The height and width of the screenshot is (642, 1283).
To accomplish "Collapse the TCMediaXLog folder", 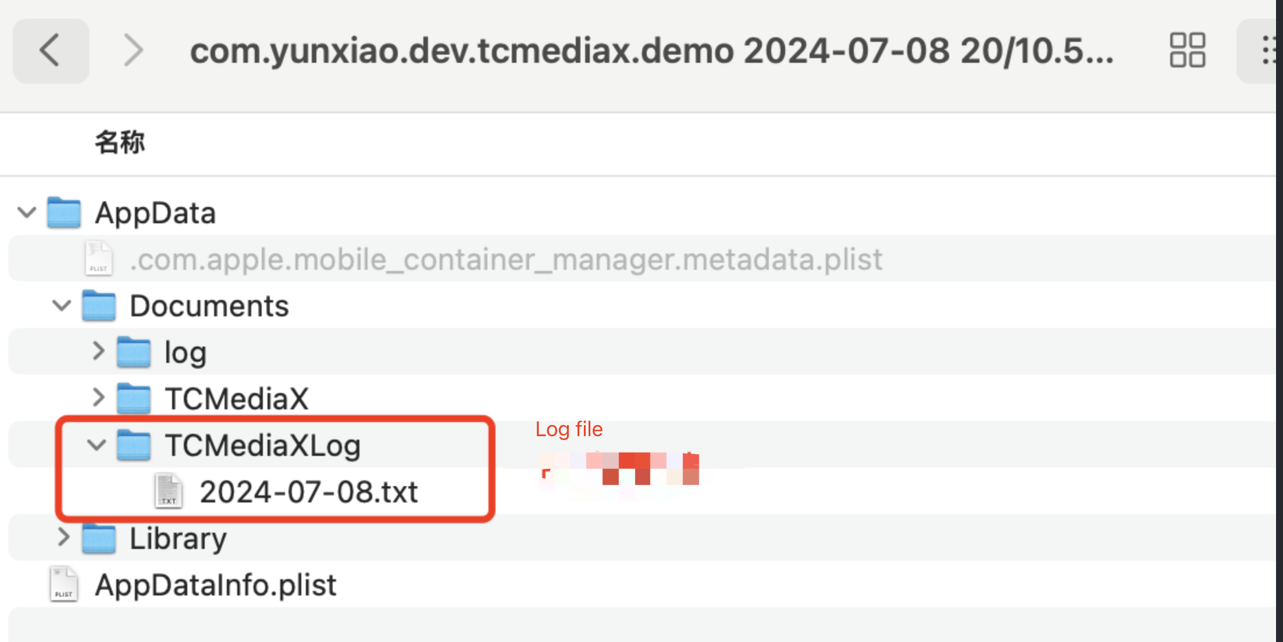I will point(97,445).
